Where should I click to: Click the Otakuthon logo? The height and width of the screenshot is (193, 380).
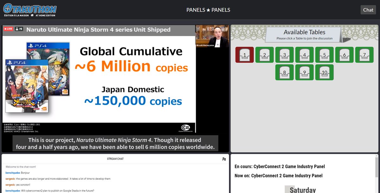(x=30, y=10)
